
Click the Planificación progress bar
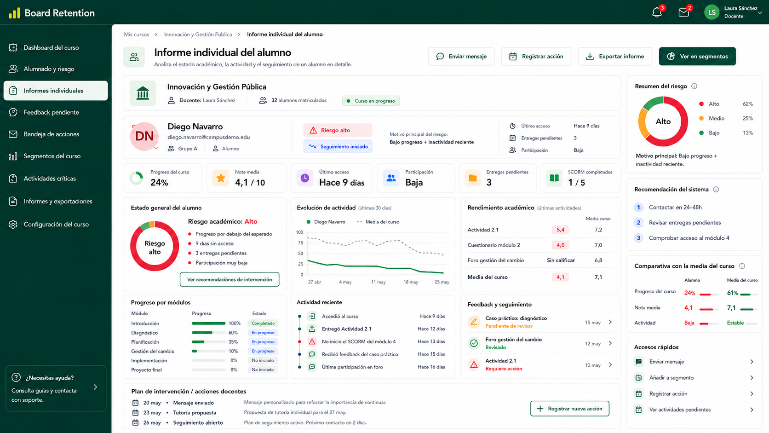click(208, 342)
